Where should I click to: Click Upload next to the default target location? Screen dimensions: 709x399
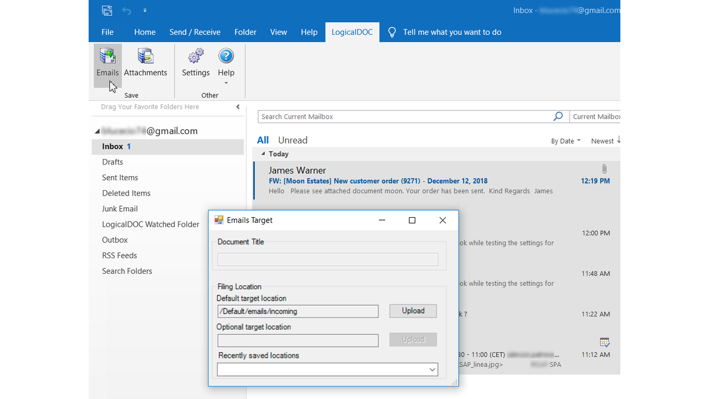(413, 311)
